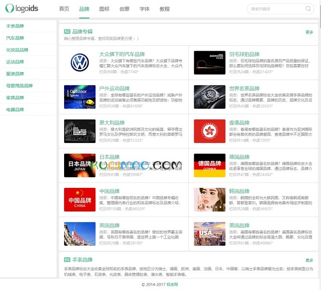Open 英国品牌 title link
The width and height of the screenshot is (321, 290).
pos(109,225)
